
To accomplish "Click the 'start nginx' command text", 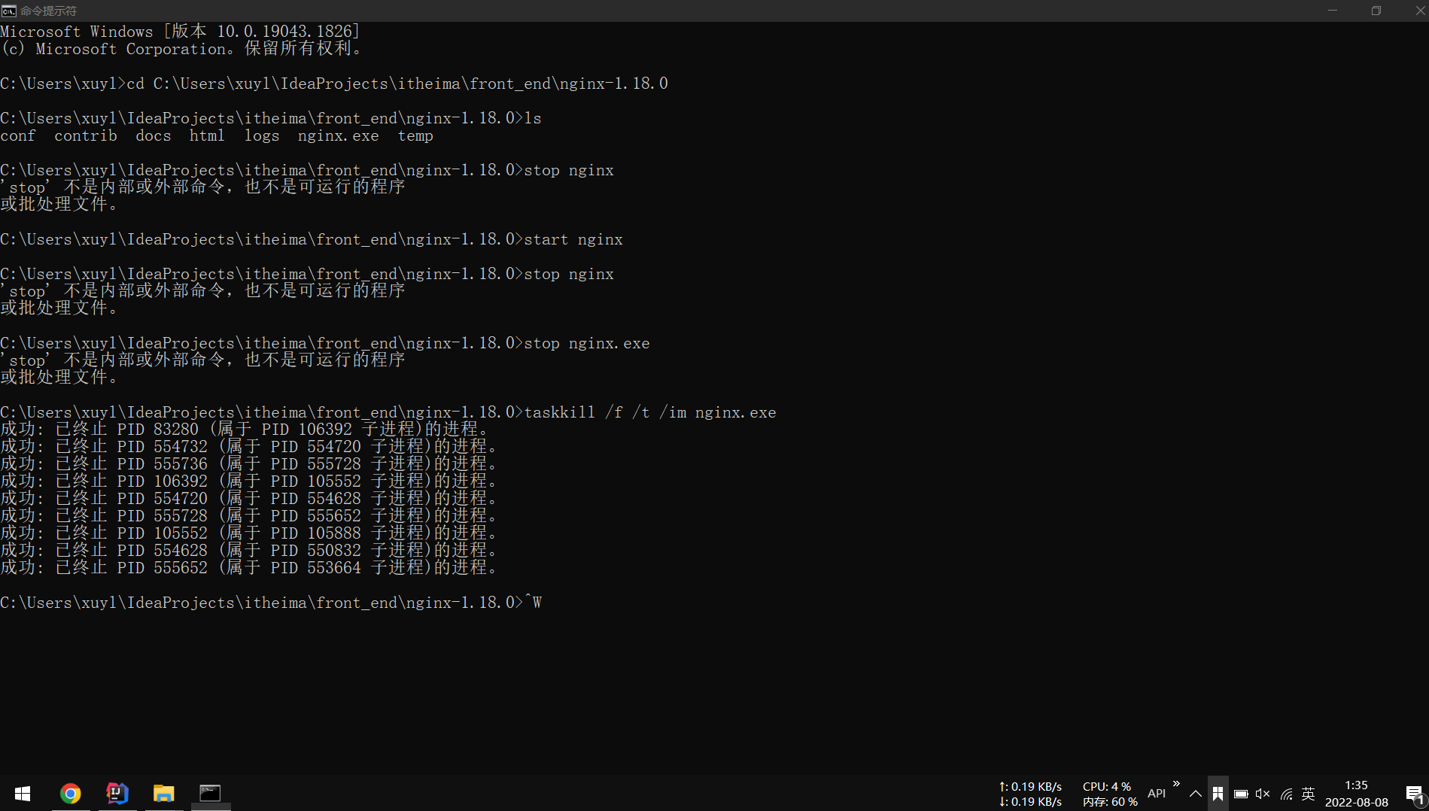I will 573,239.
